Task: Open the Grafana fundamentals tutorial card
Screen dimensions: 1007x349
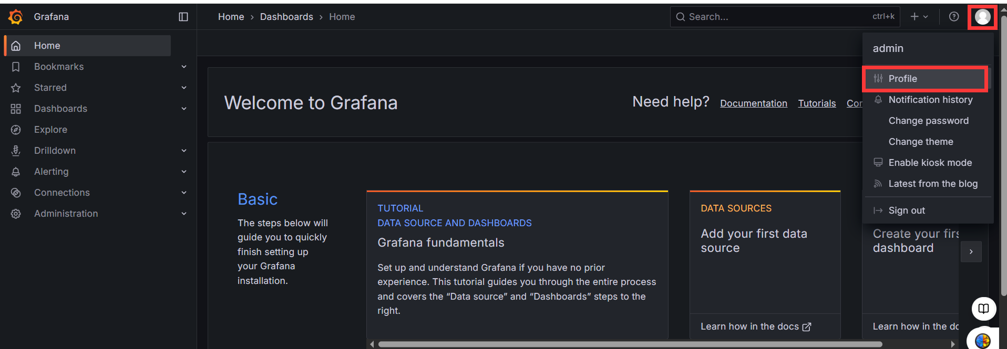Action: click(517, 265)
